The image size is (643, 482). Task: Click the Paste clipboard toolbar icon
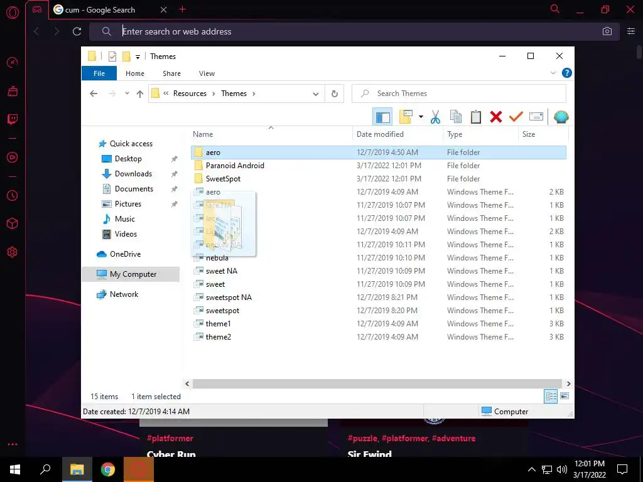[476, 117]
